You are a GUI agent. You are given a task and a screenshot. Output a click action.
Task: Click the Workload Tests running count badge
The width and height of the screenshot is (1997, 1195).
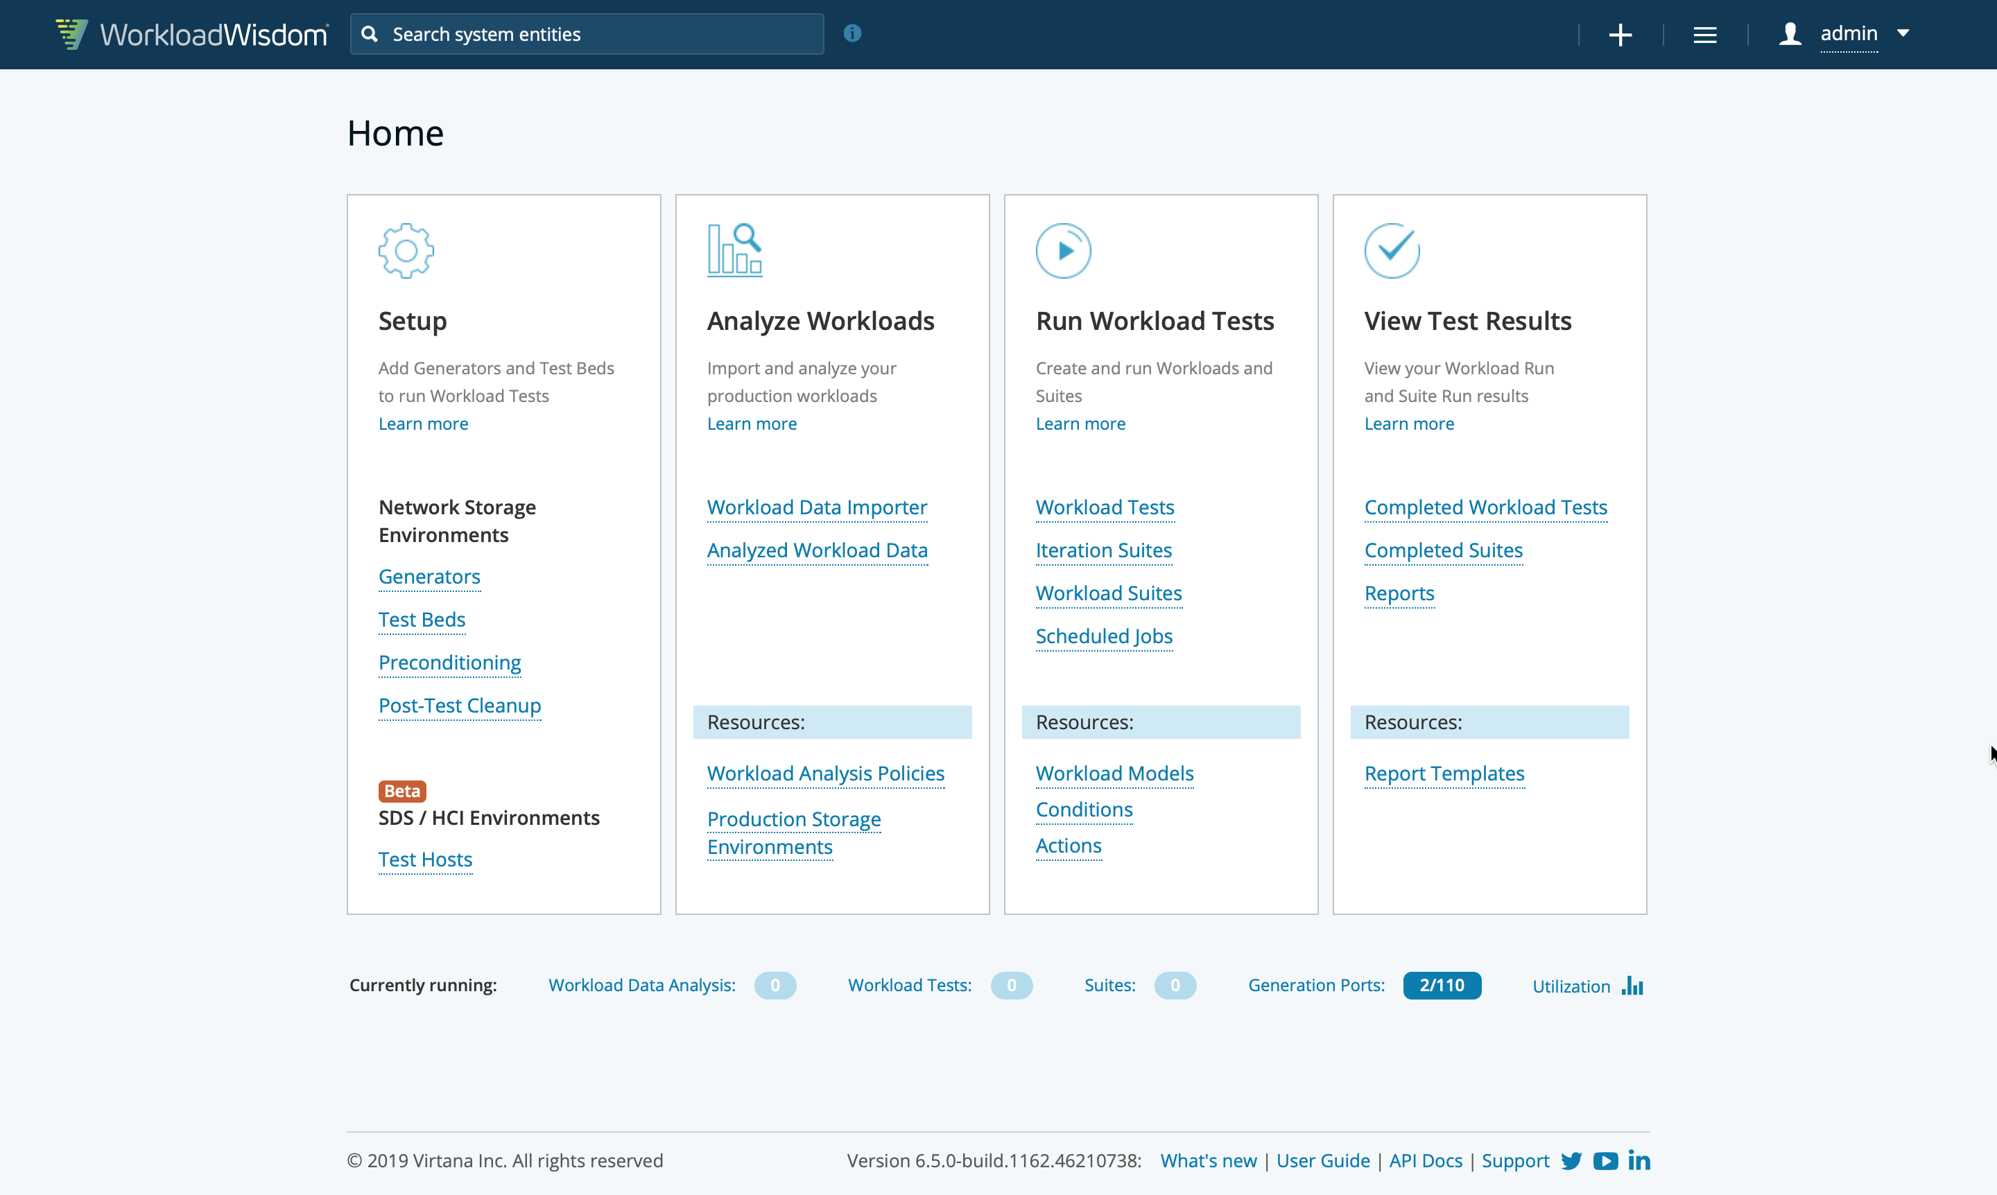(x=1012, y=985)
